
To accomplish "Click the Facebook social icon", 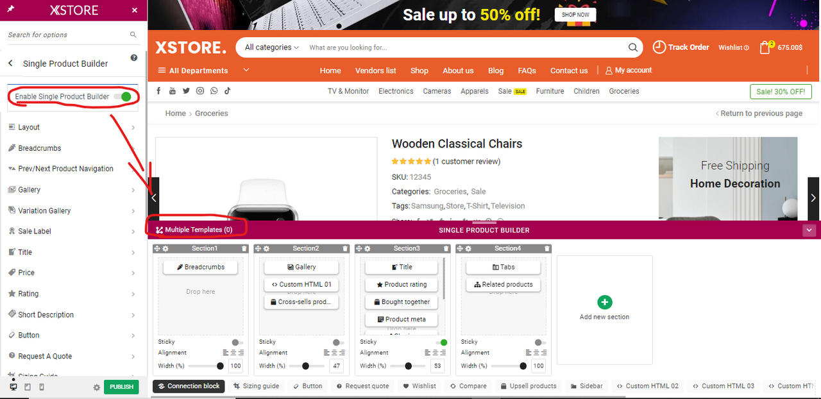I will point(158,91).
